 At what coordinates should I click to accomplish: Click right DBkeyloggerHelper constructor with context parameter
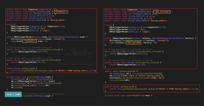click(150, 38)
